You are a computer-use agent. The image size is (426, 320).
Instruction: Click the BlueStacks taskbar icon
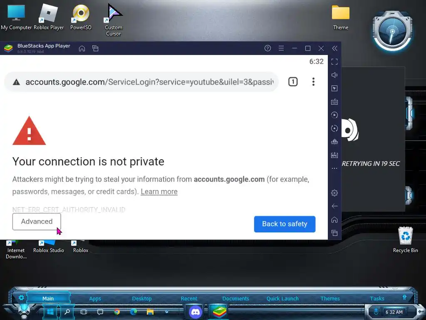219,312
